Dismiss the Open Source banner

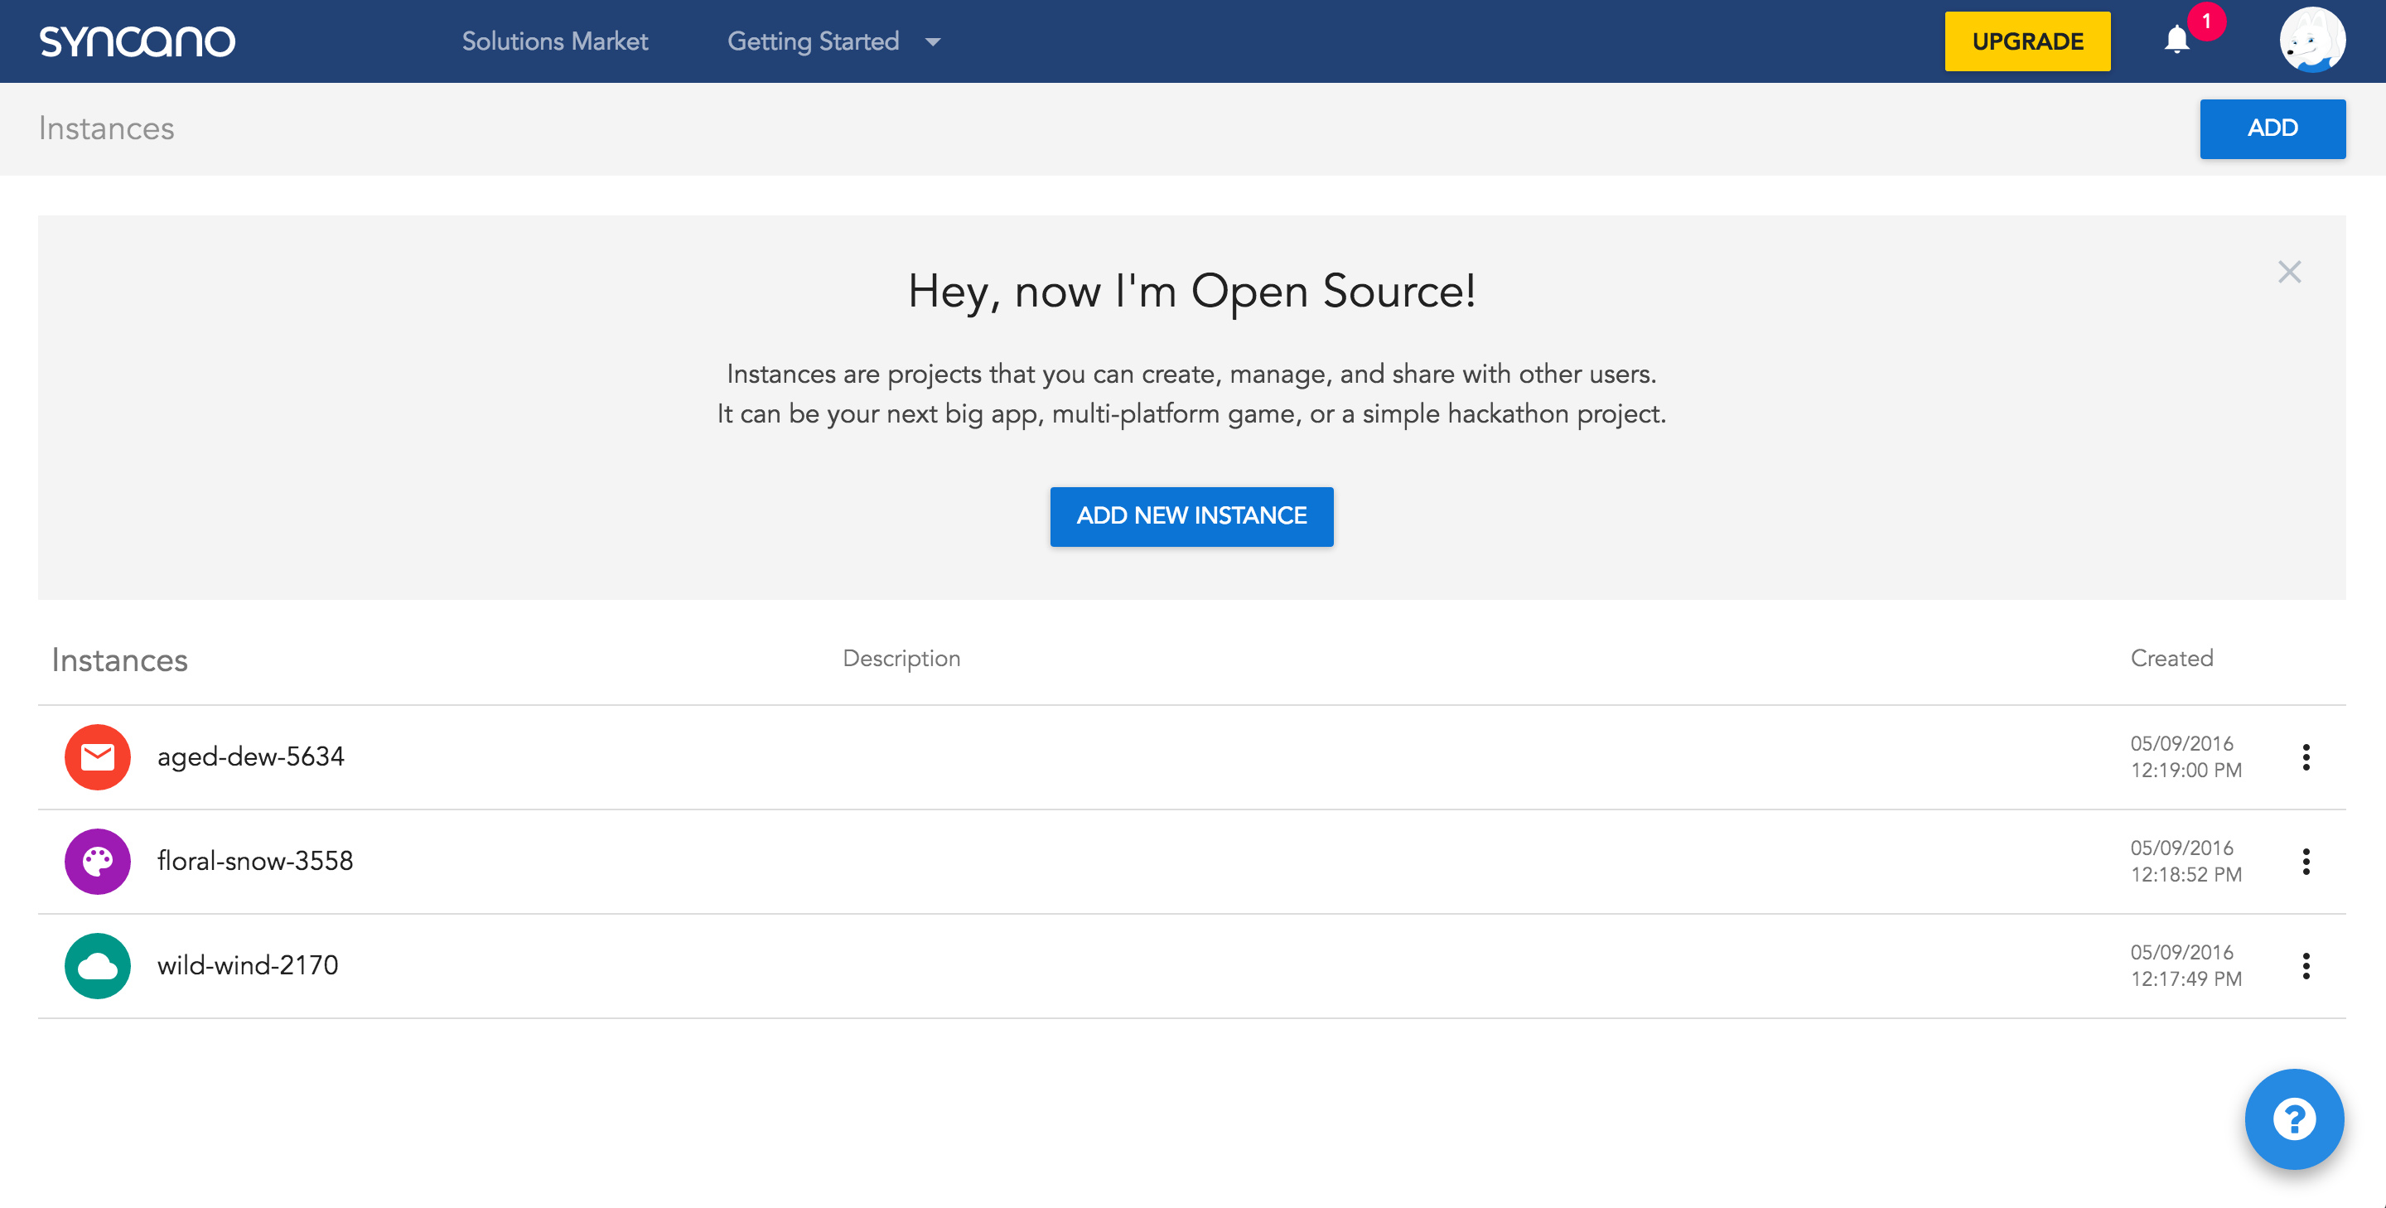click(x=2289, y=273)
